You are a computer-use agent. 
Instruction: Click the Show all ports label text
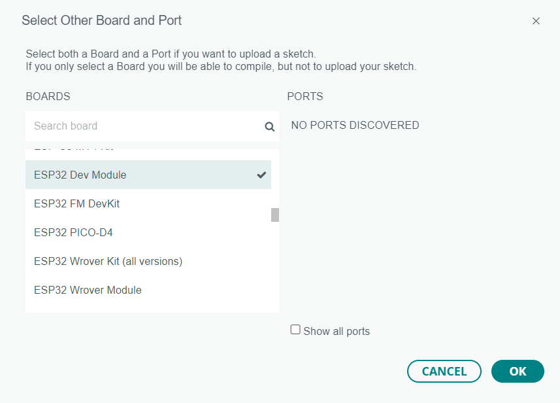click(x=337, y=331)
